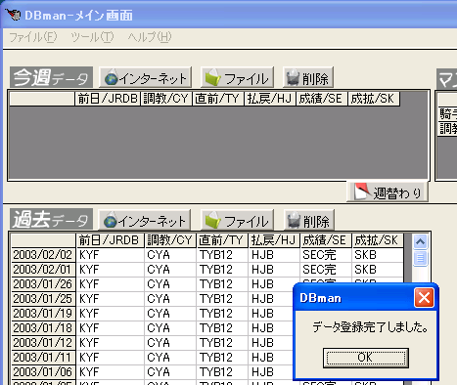
Task: Select the 2003/01/12 date row
Action: (43, 343)
